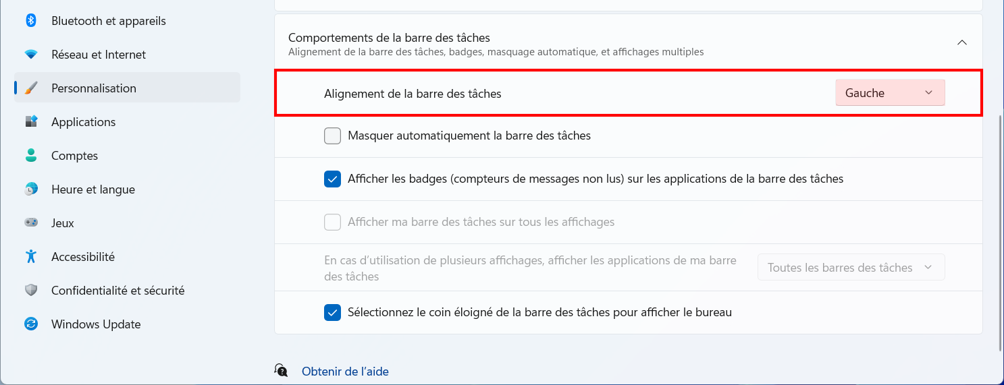1004x385 pixels.
Task: Click the Personnalisation paintbrush icon
Action: [x=31, y=88]
